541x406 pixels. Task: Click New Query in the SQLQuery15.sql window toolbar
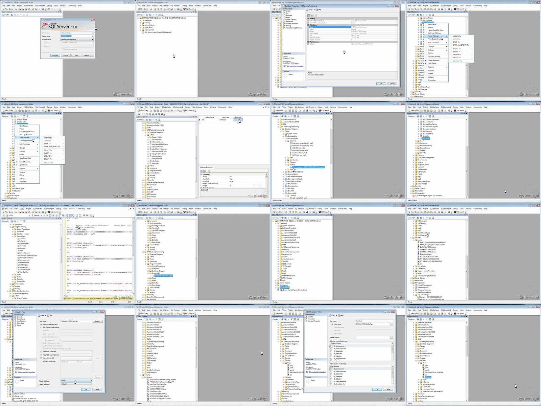point(7,212)
